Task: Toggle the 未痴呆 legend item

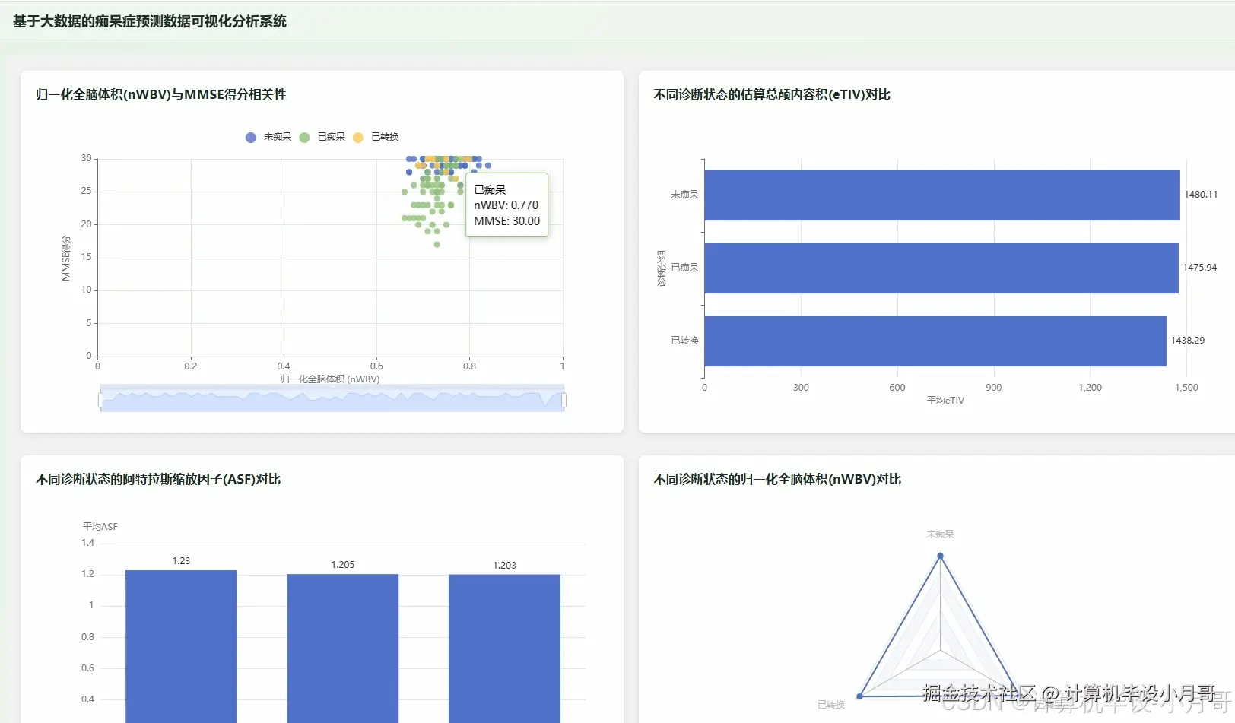Action: pyautogui.click(x=268, y=137)
